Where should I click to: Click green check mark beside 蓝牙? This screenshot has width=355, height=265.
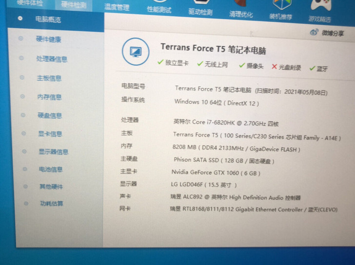(312, 68)
